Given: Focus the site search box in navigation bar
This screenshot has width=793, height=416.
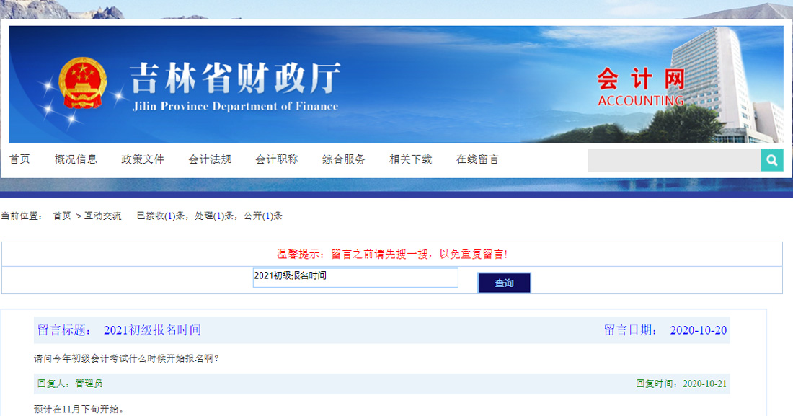Looking at the screenshot, I should pyautogui.click(x=674, y=160).
